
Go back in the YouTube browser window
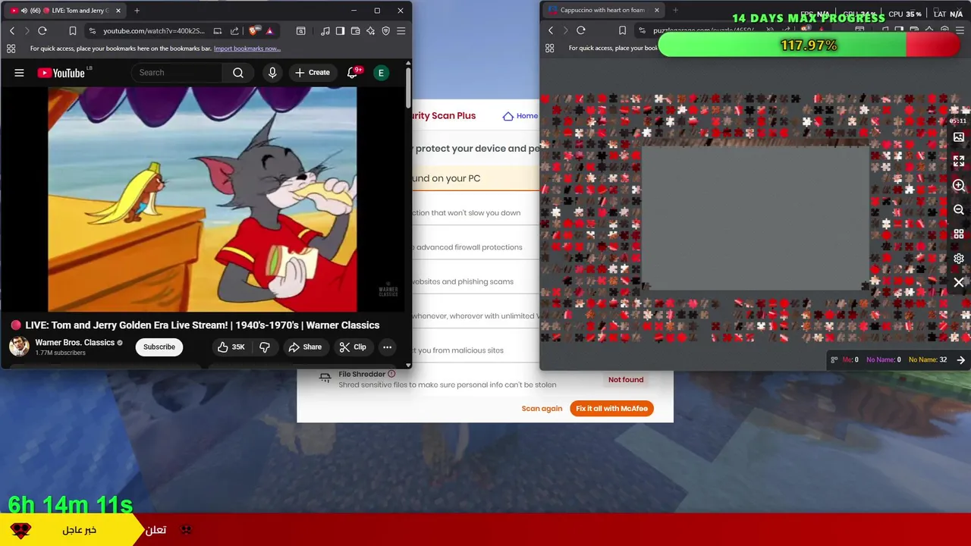(x=12, y=31)
